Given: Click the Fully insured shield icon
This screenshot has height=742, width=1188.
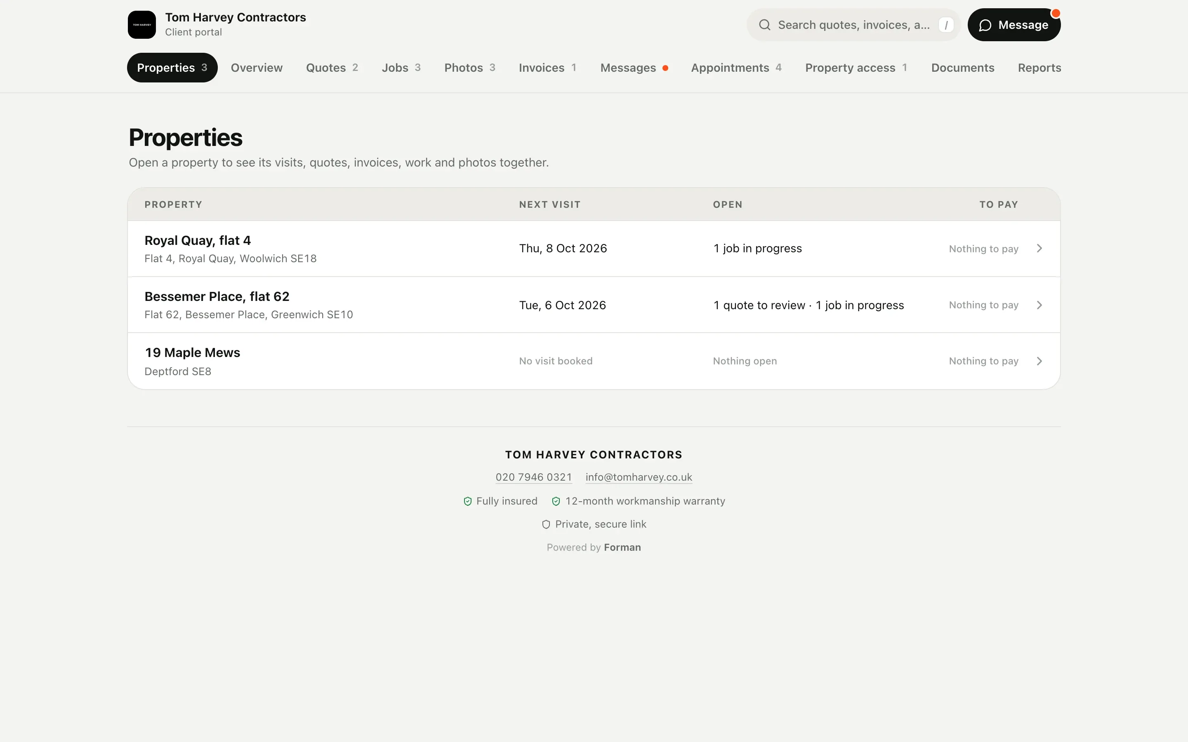Looking at the screenshot, I should point(467,501).
